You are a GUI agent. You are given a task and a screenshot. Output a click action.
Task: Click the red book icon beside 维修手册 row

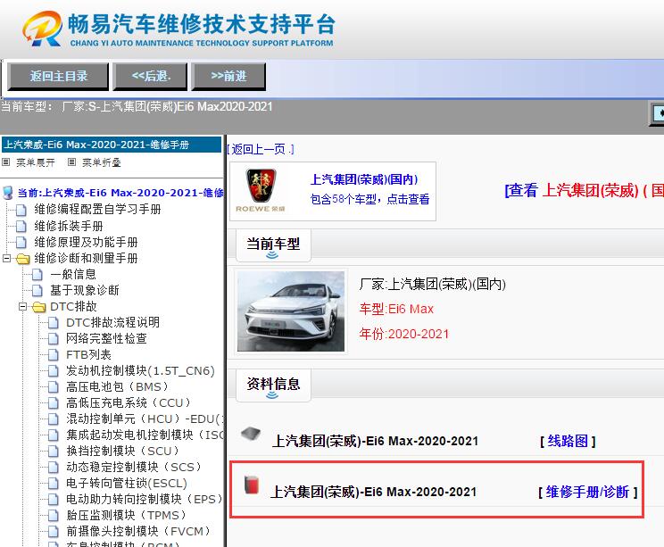pos(252,485)
